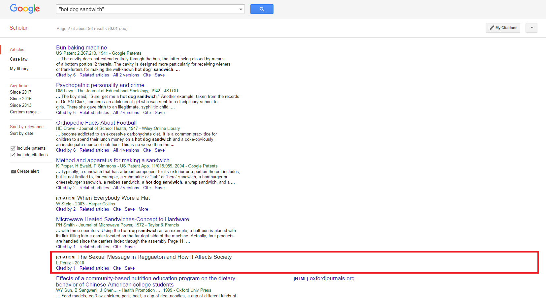This screenshot has width=546, height=299.
Task: Open the Bun baking machine result
Action: 81,48
